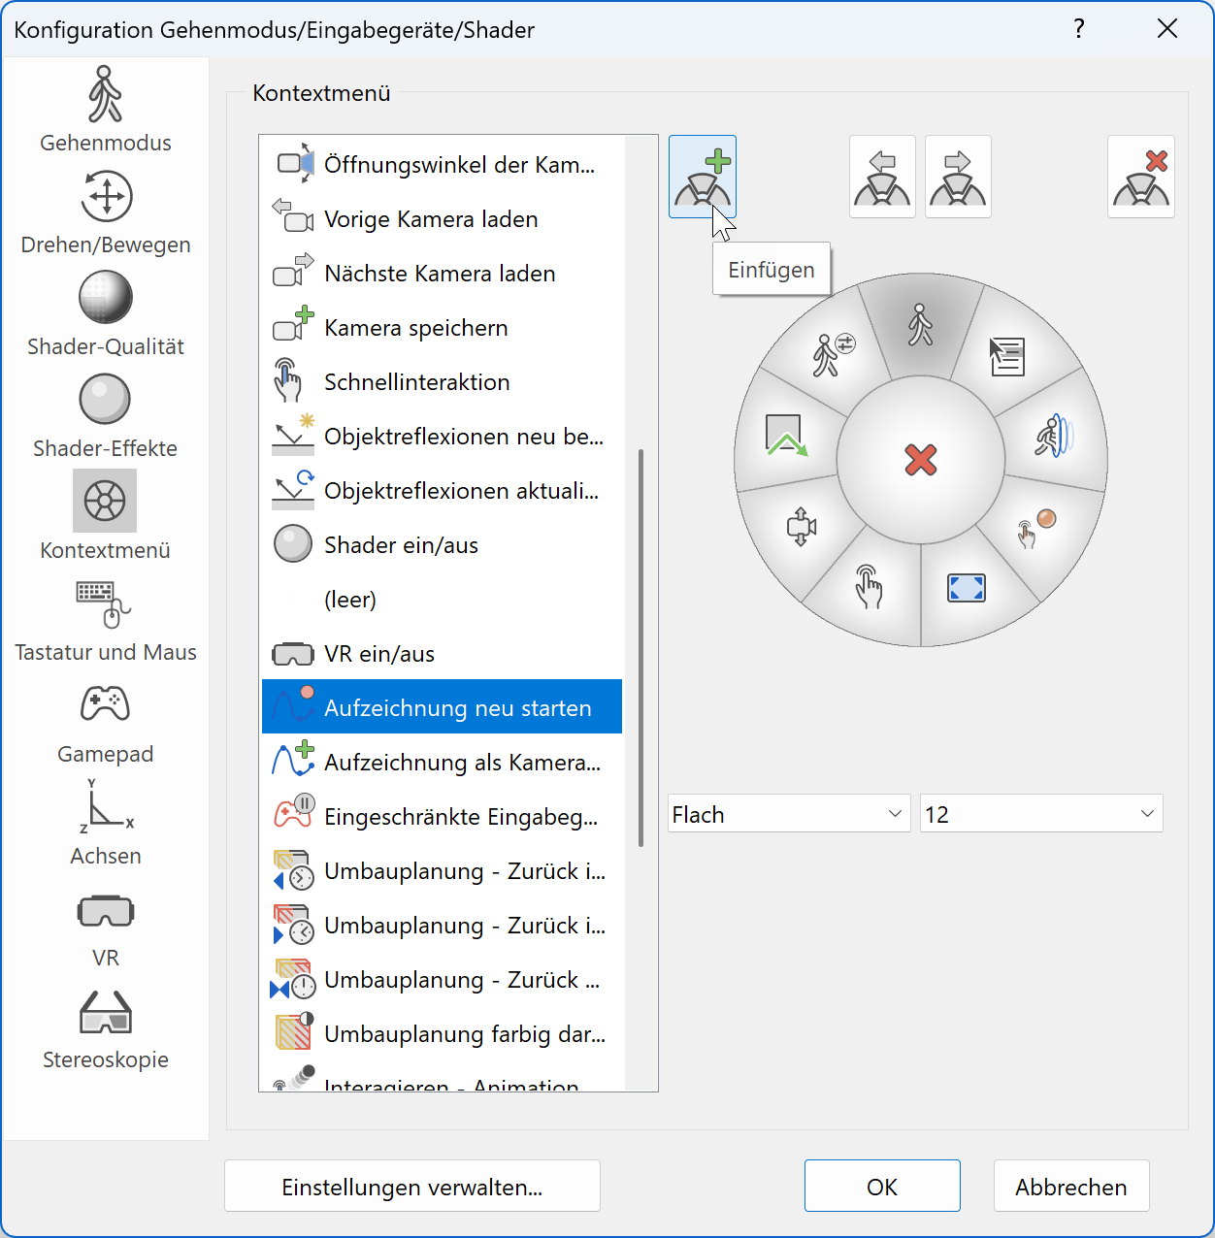Select the VR settings category

pos(105,922)
